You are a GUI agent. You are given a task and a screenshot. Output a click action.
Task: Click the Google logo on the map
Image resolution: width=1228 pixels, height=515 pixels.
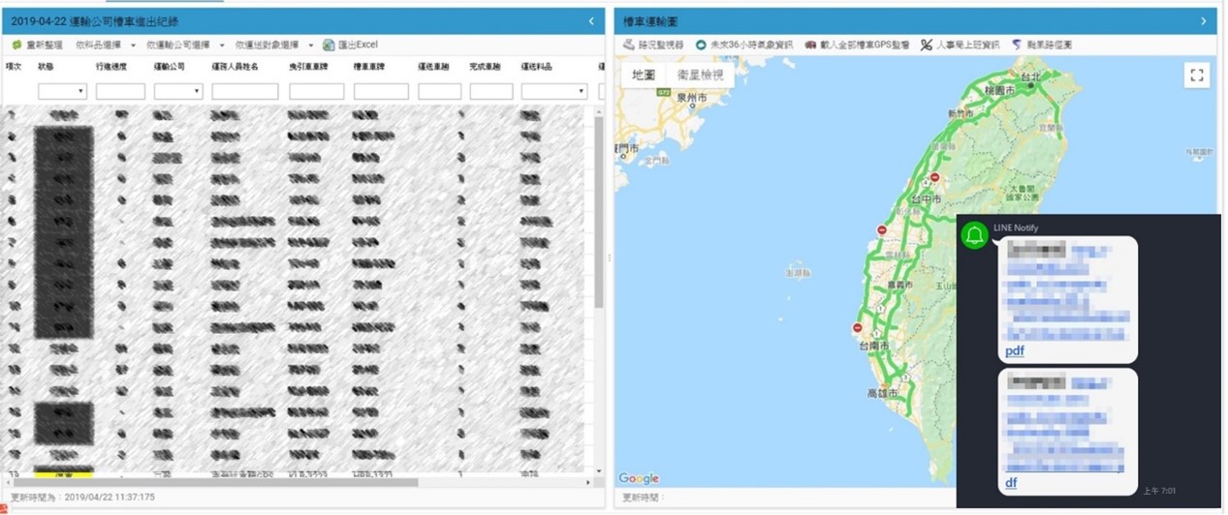640,478
